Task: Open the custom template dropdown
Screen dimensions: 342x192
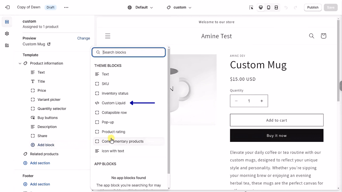Action: (179, 7)
